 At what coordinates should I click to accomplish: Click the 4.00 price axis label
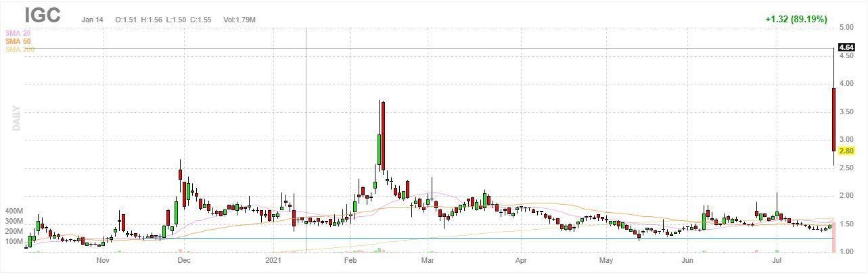tap(846, 84)
